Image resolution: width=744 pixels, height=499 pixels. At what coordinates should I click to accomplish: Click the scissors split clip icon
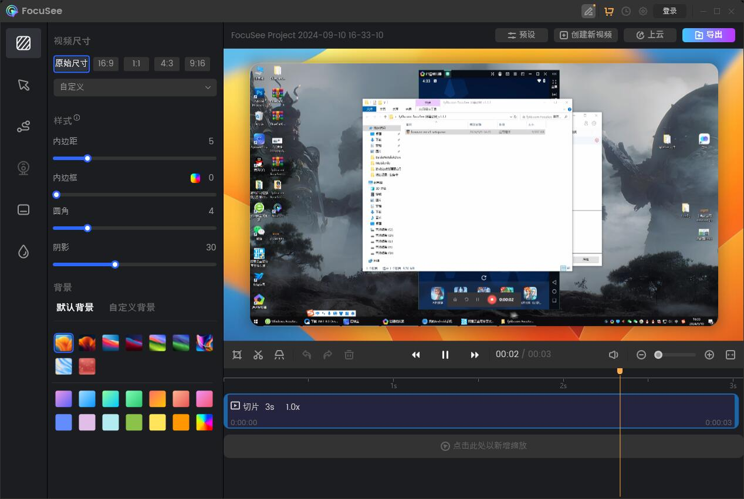point(258,355)
